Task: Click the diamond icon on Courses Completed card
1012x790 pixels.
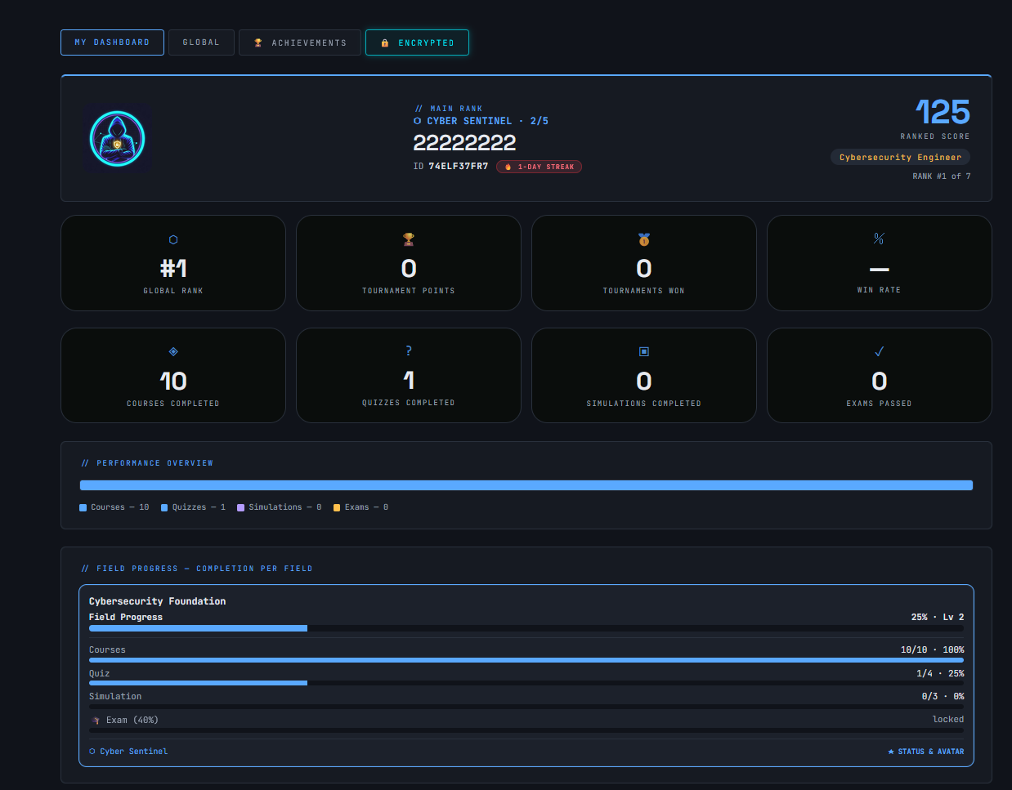Action: pyautogui.click(x=173, y=351)
